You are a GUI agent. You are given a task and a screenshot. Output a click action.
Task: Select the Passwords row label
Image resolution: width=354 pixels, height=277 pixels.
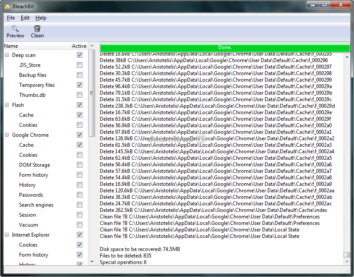coord(31,195)
